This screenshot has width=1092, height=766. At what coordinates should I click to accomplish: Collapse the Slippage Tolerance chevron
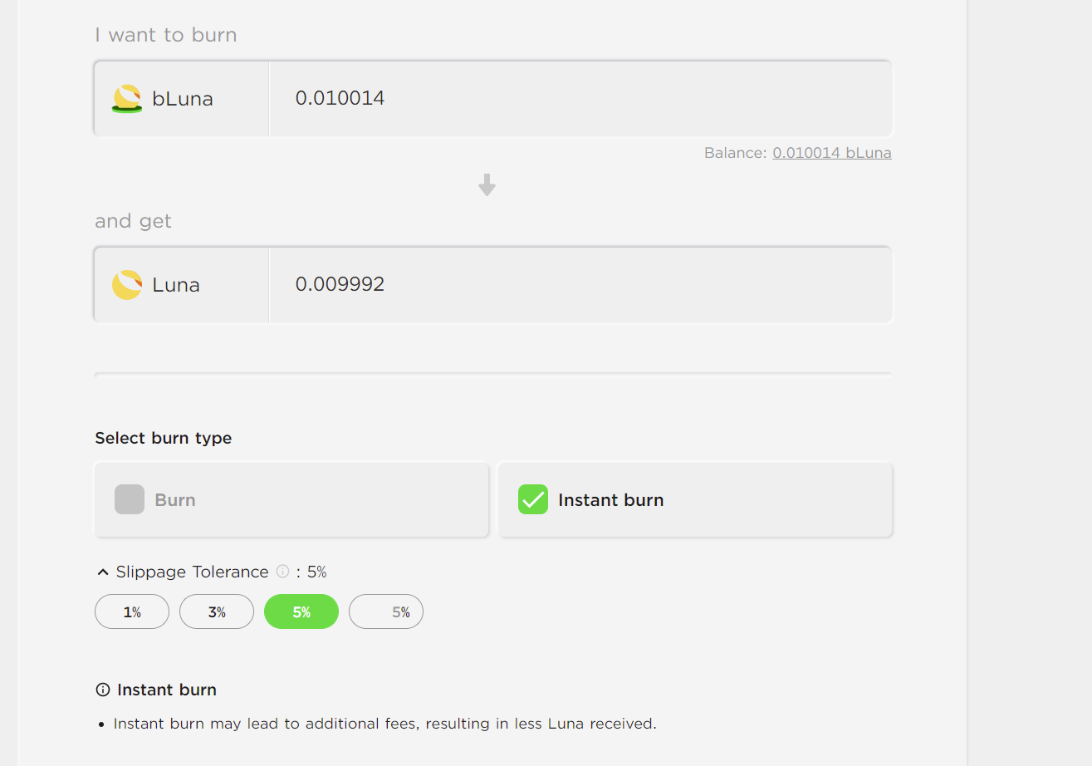click(x=103, y=572)
